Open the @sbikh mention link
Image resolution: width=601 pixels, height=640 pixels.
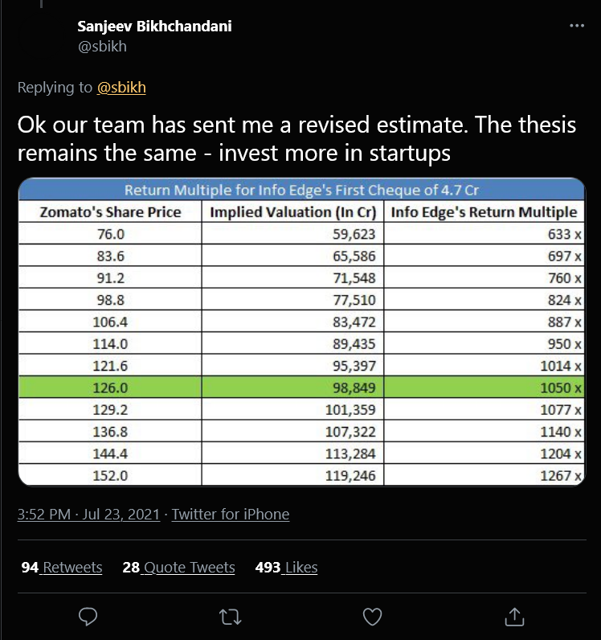click(121, 88)
